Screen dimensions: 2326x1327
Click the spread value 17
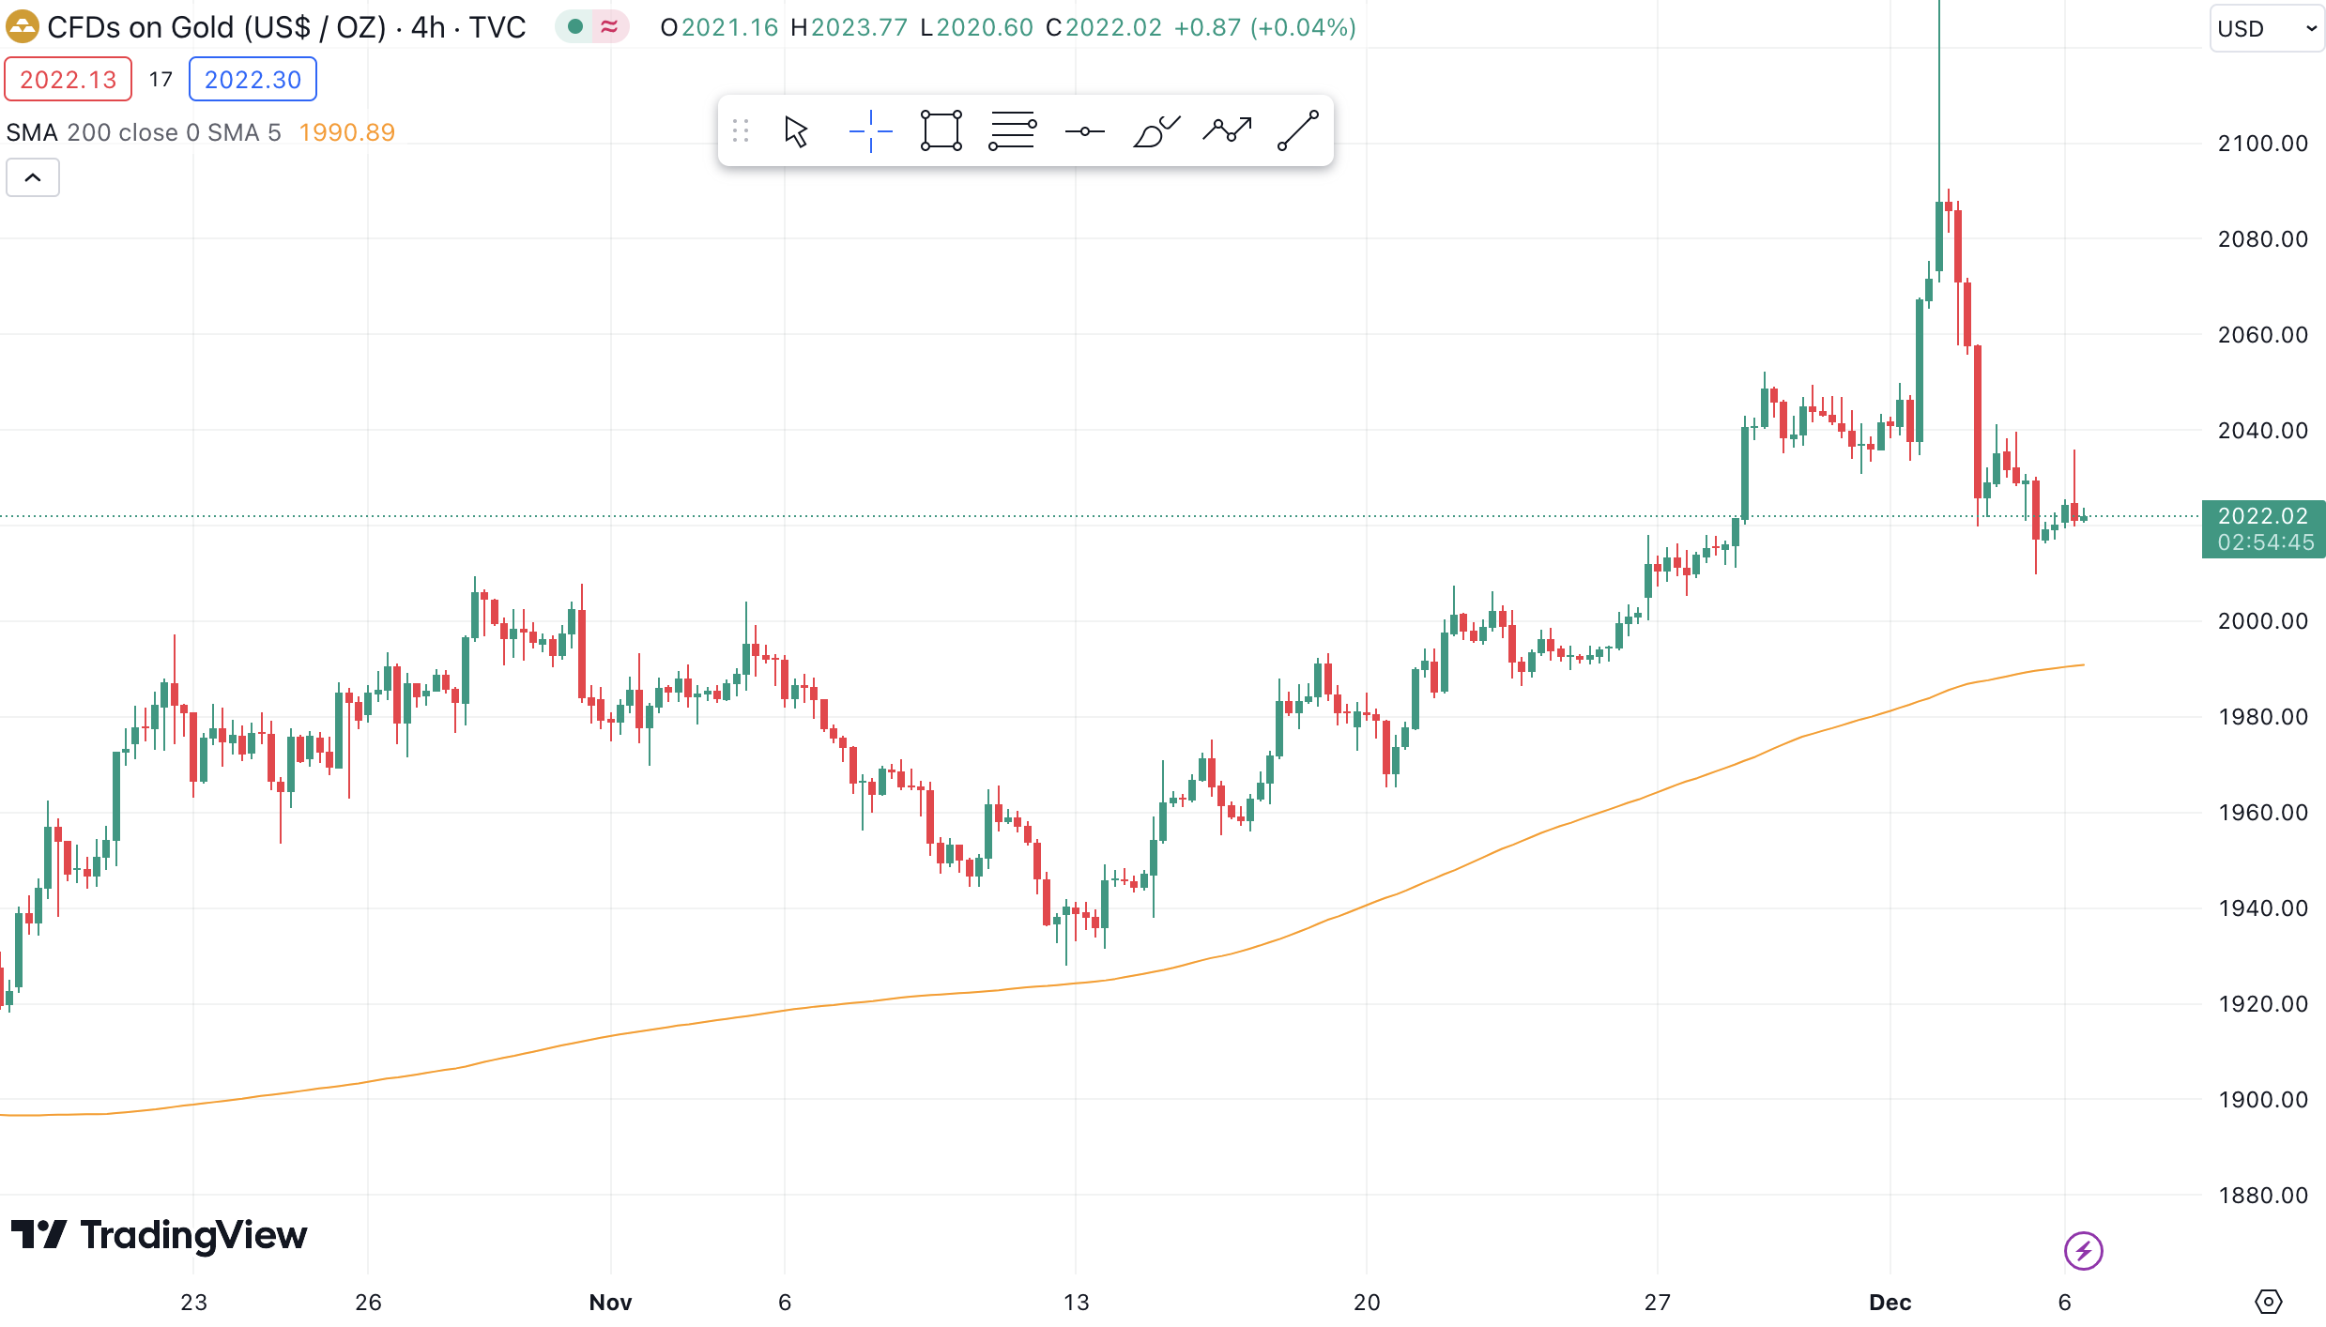[161, 80]
